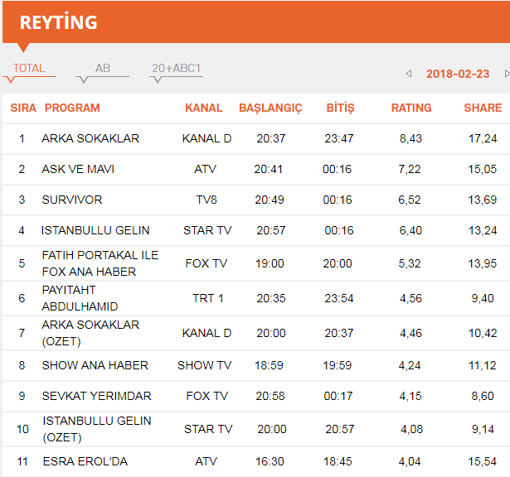Sort by the SHARE column header
510x477 pixels.
482,108
